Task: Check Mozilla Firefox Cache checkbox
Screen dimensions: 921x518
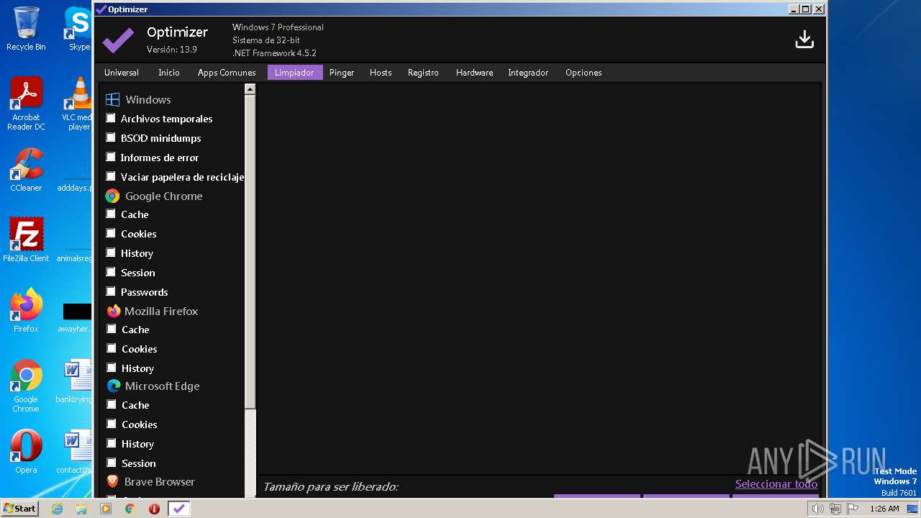Action: click(111, 329)
